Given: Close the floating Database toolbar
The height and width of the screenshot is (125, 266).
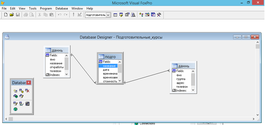Looking at the screenshot, I should (x=28, y=83).
